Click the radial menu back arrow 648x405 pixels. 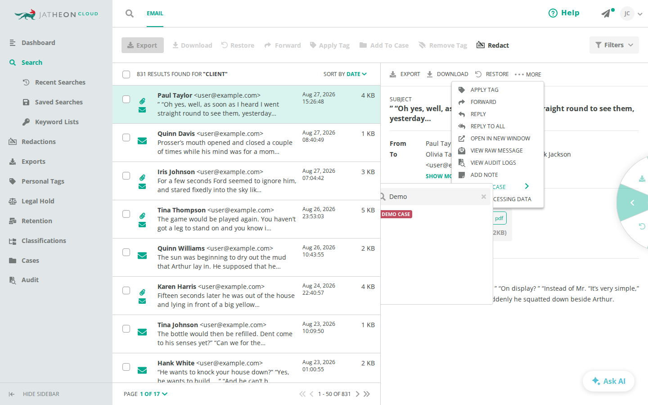coord(632,203)
